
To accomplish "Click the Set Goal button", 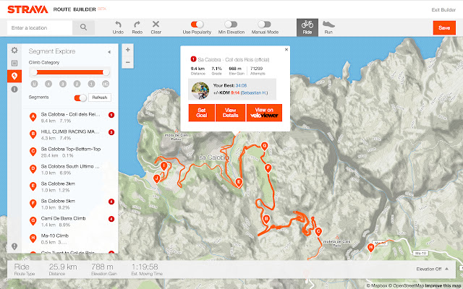I will click(202, 113).
